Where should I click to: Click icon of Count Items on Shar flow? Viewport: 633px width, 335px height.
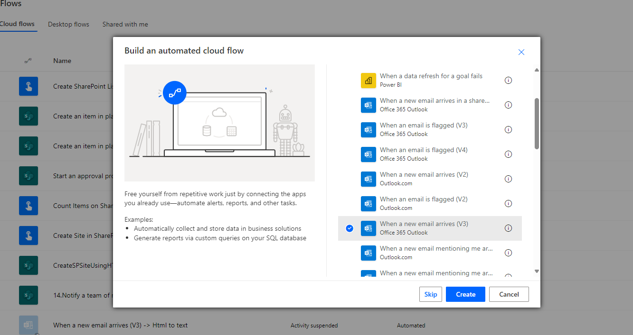click(x=28, y=206)
